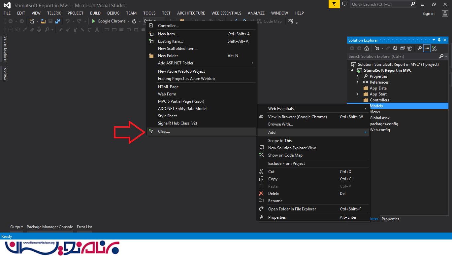Image resolution: width=452 pixels, height=256 pixels.
Task: Open the Package Manager Console tab
Action: (50, 227)
